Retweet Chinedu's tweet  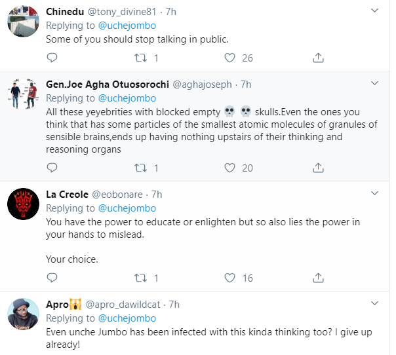(x=139, y=58)
